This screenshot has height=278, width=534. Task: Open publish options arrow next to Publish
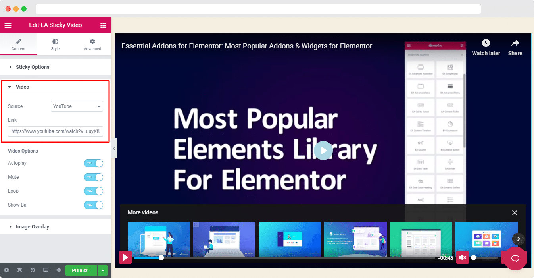(x=102, y=270)
